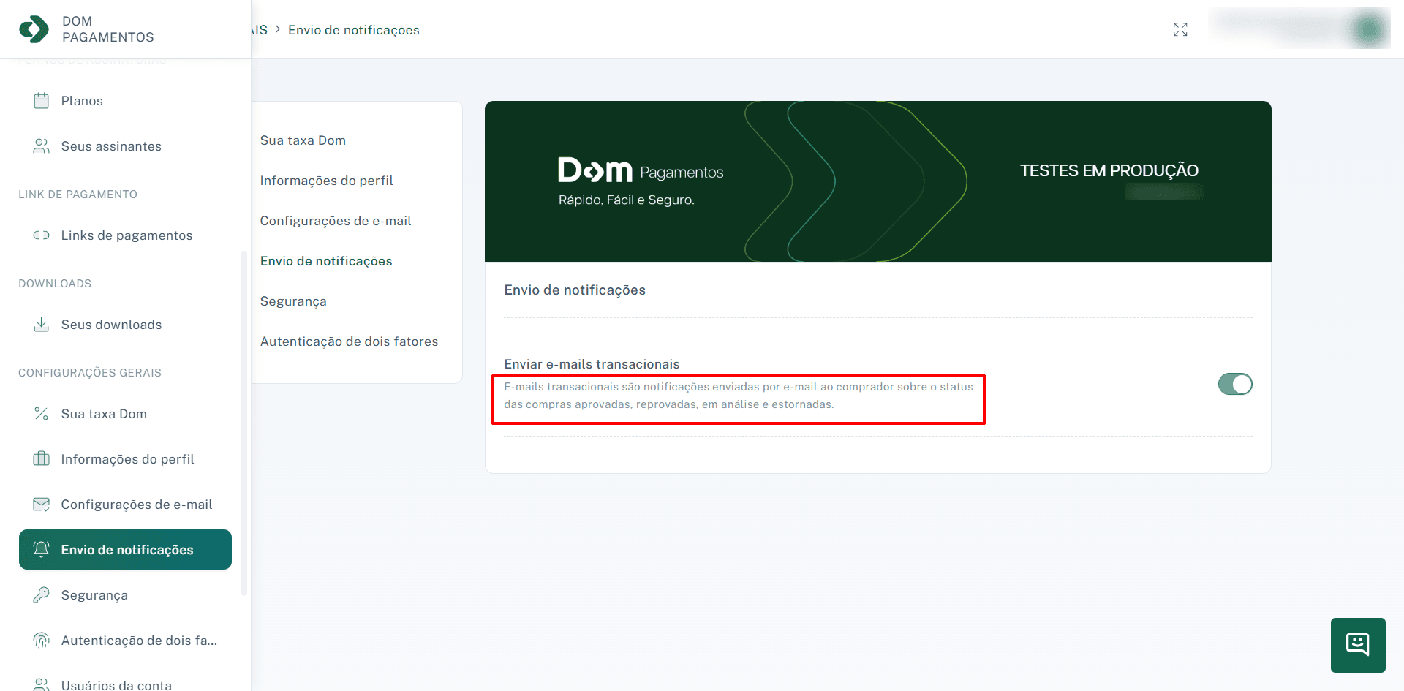
Task: Open the Configurações de e-mail envelope icon
Action: point(42,504)
